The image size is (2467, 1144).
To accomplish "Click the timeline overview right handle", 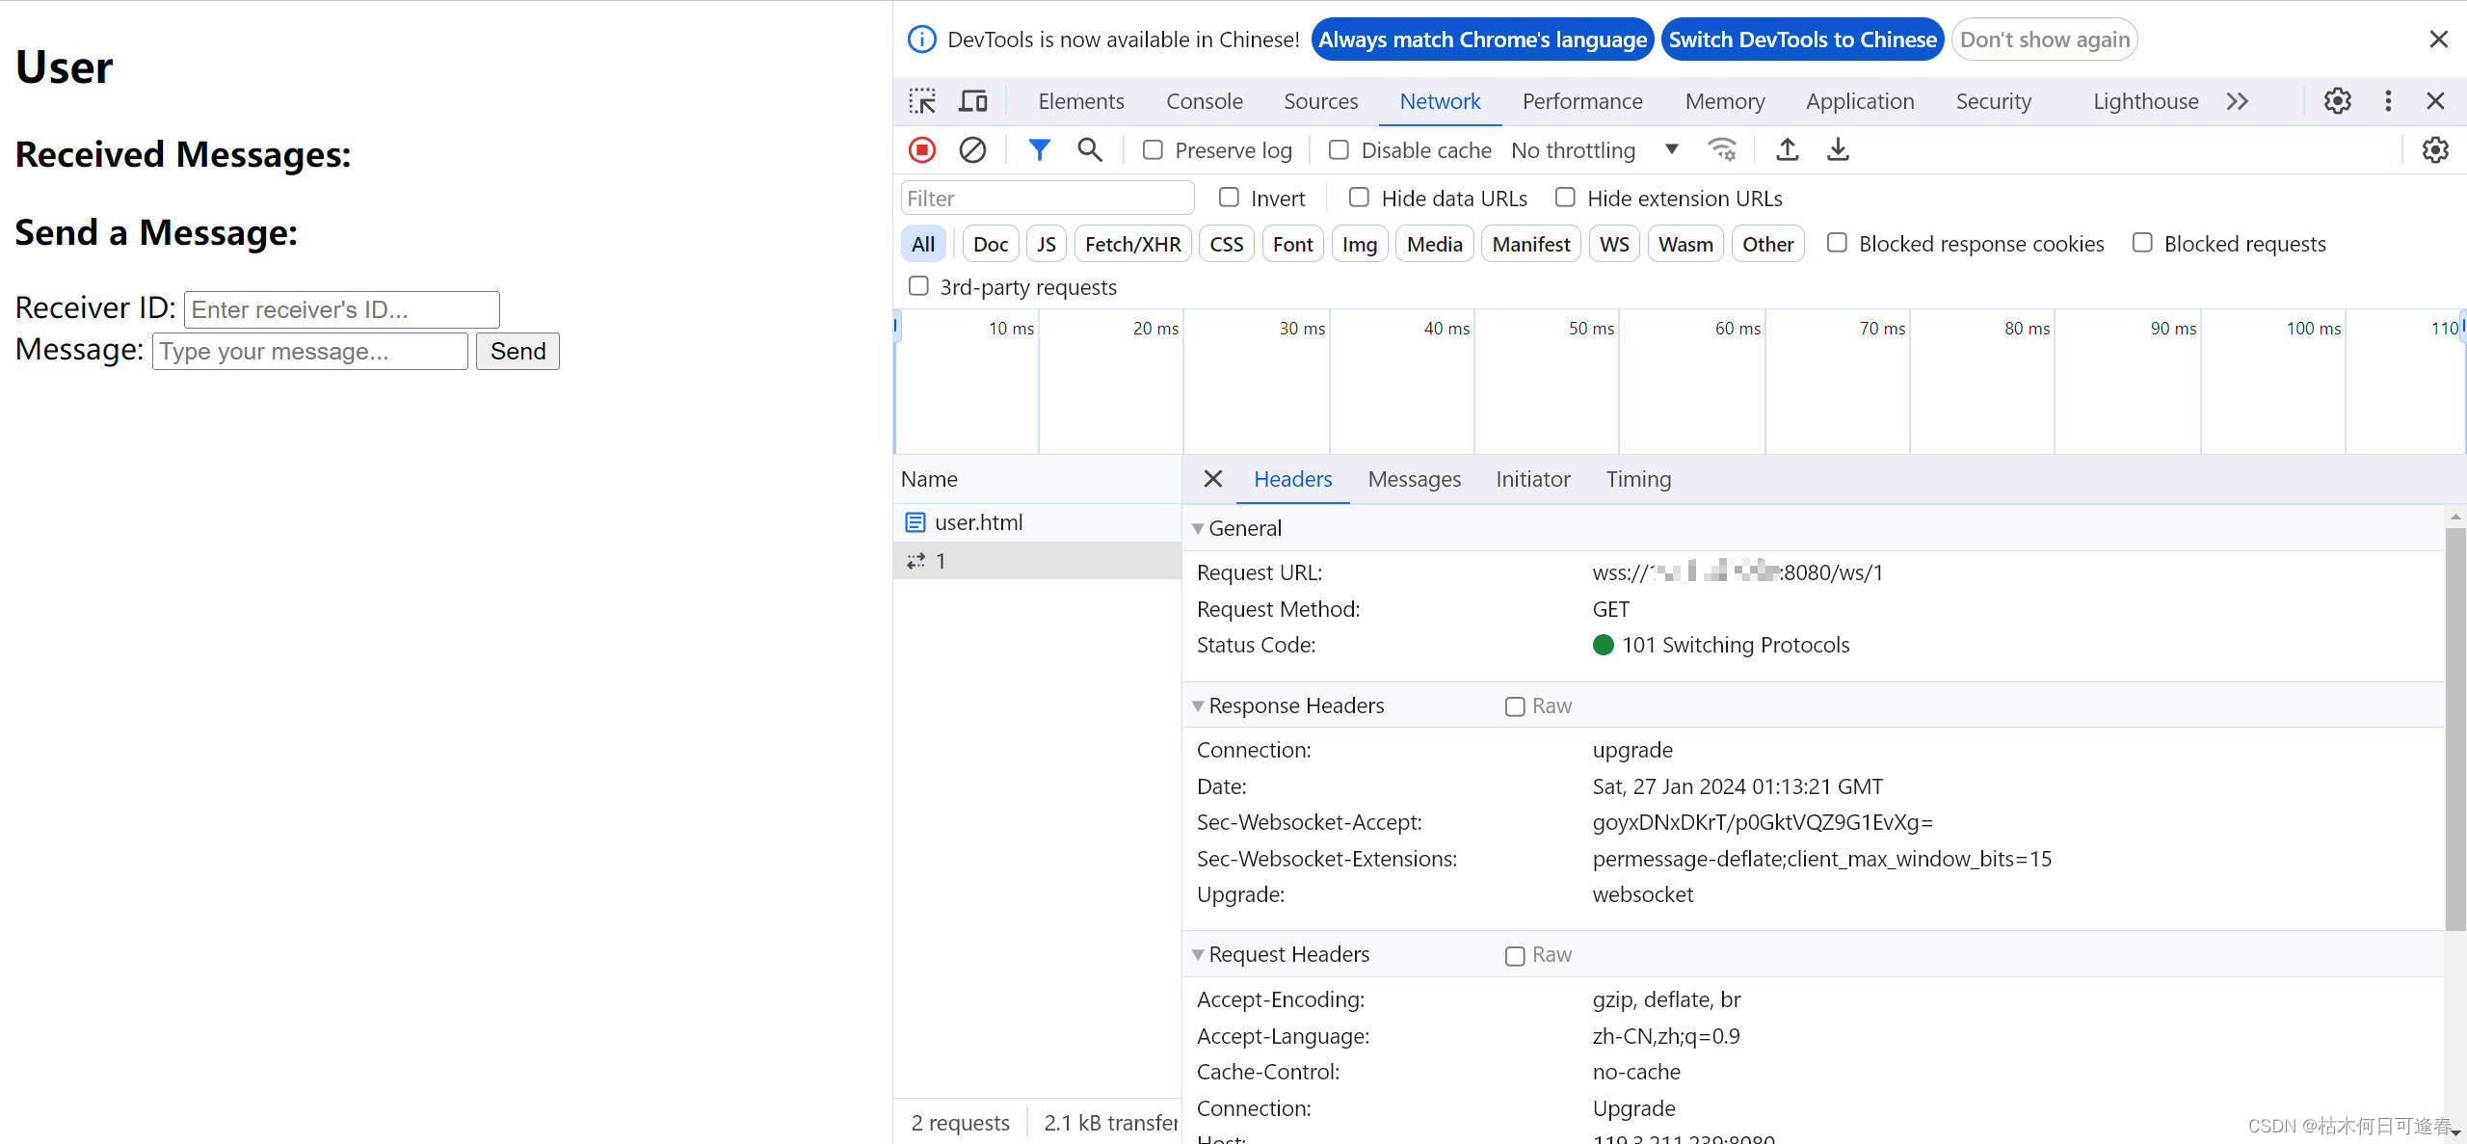I will click(x=2462, y=325).
